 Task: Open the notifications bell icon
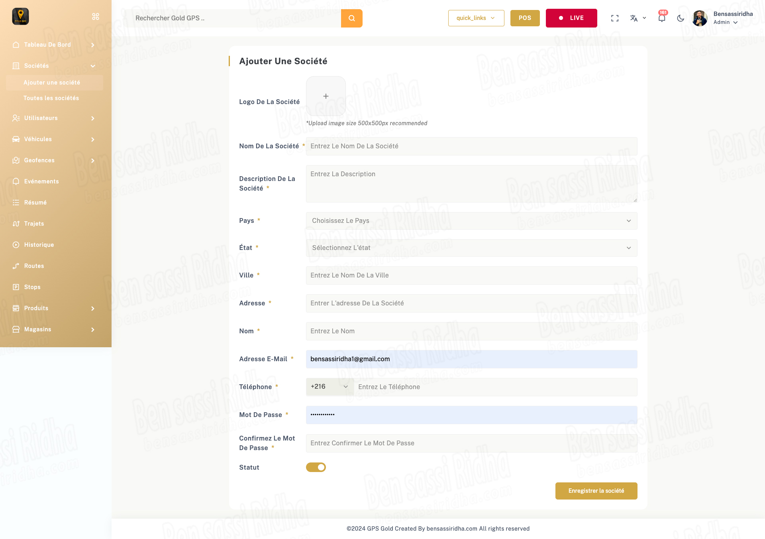[x=662, y=18]
